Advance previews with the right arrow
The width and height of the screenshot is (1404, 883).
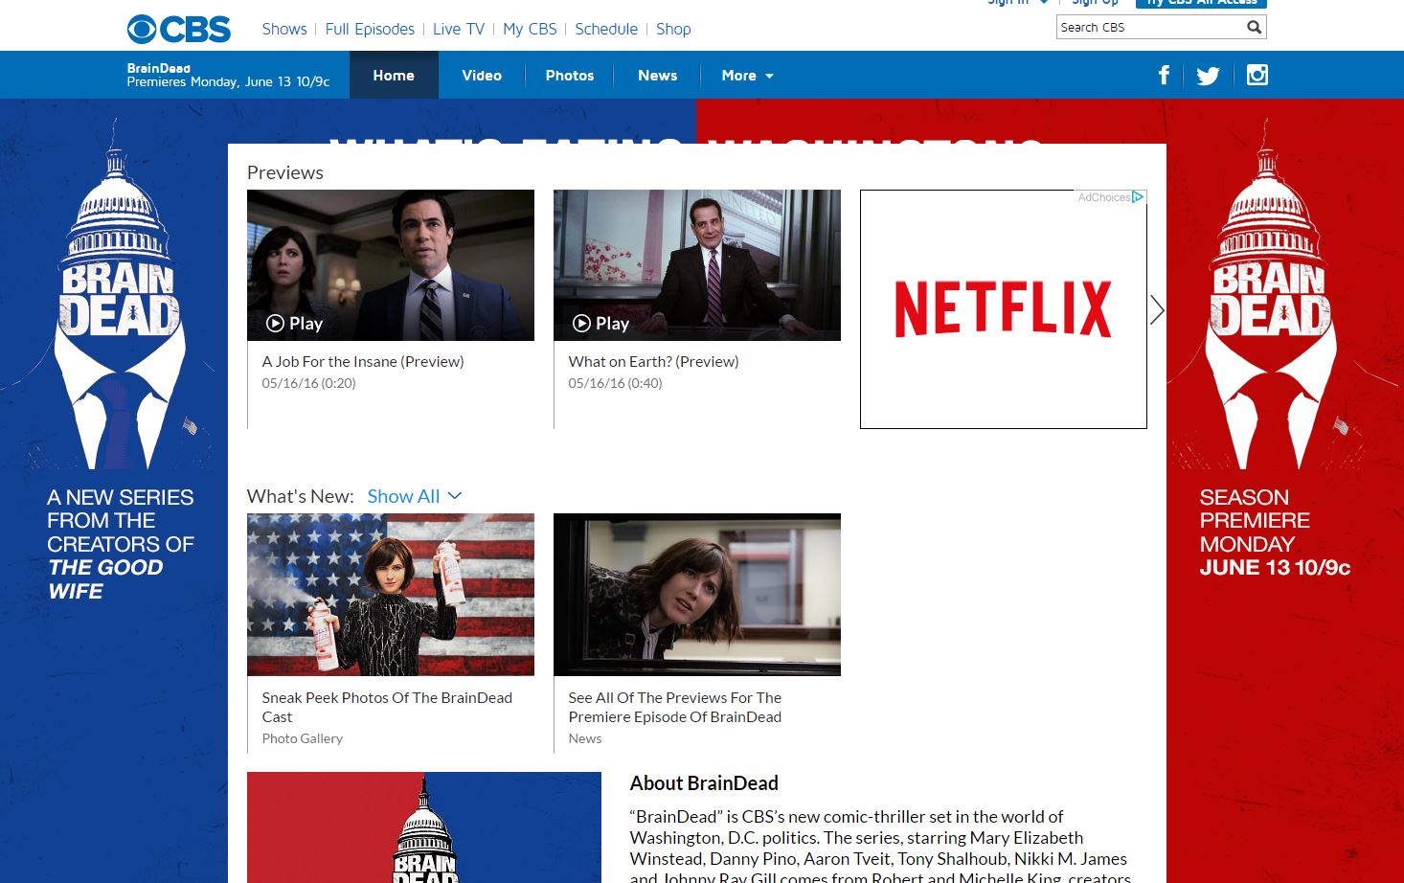(1157, 309)
